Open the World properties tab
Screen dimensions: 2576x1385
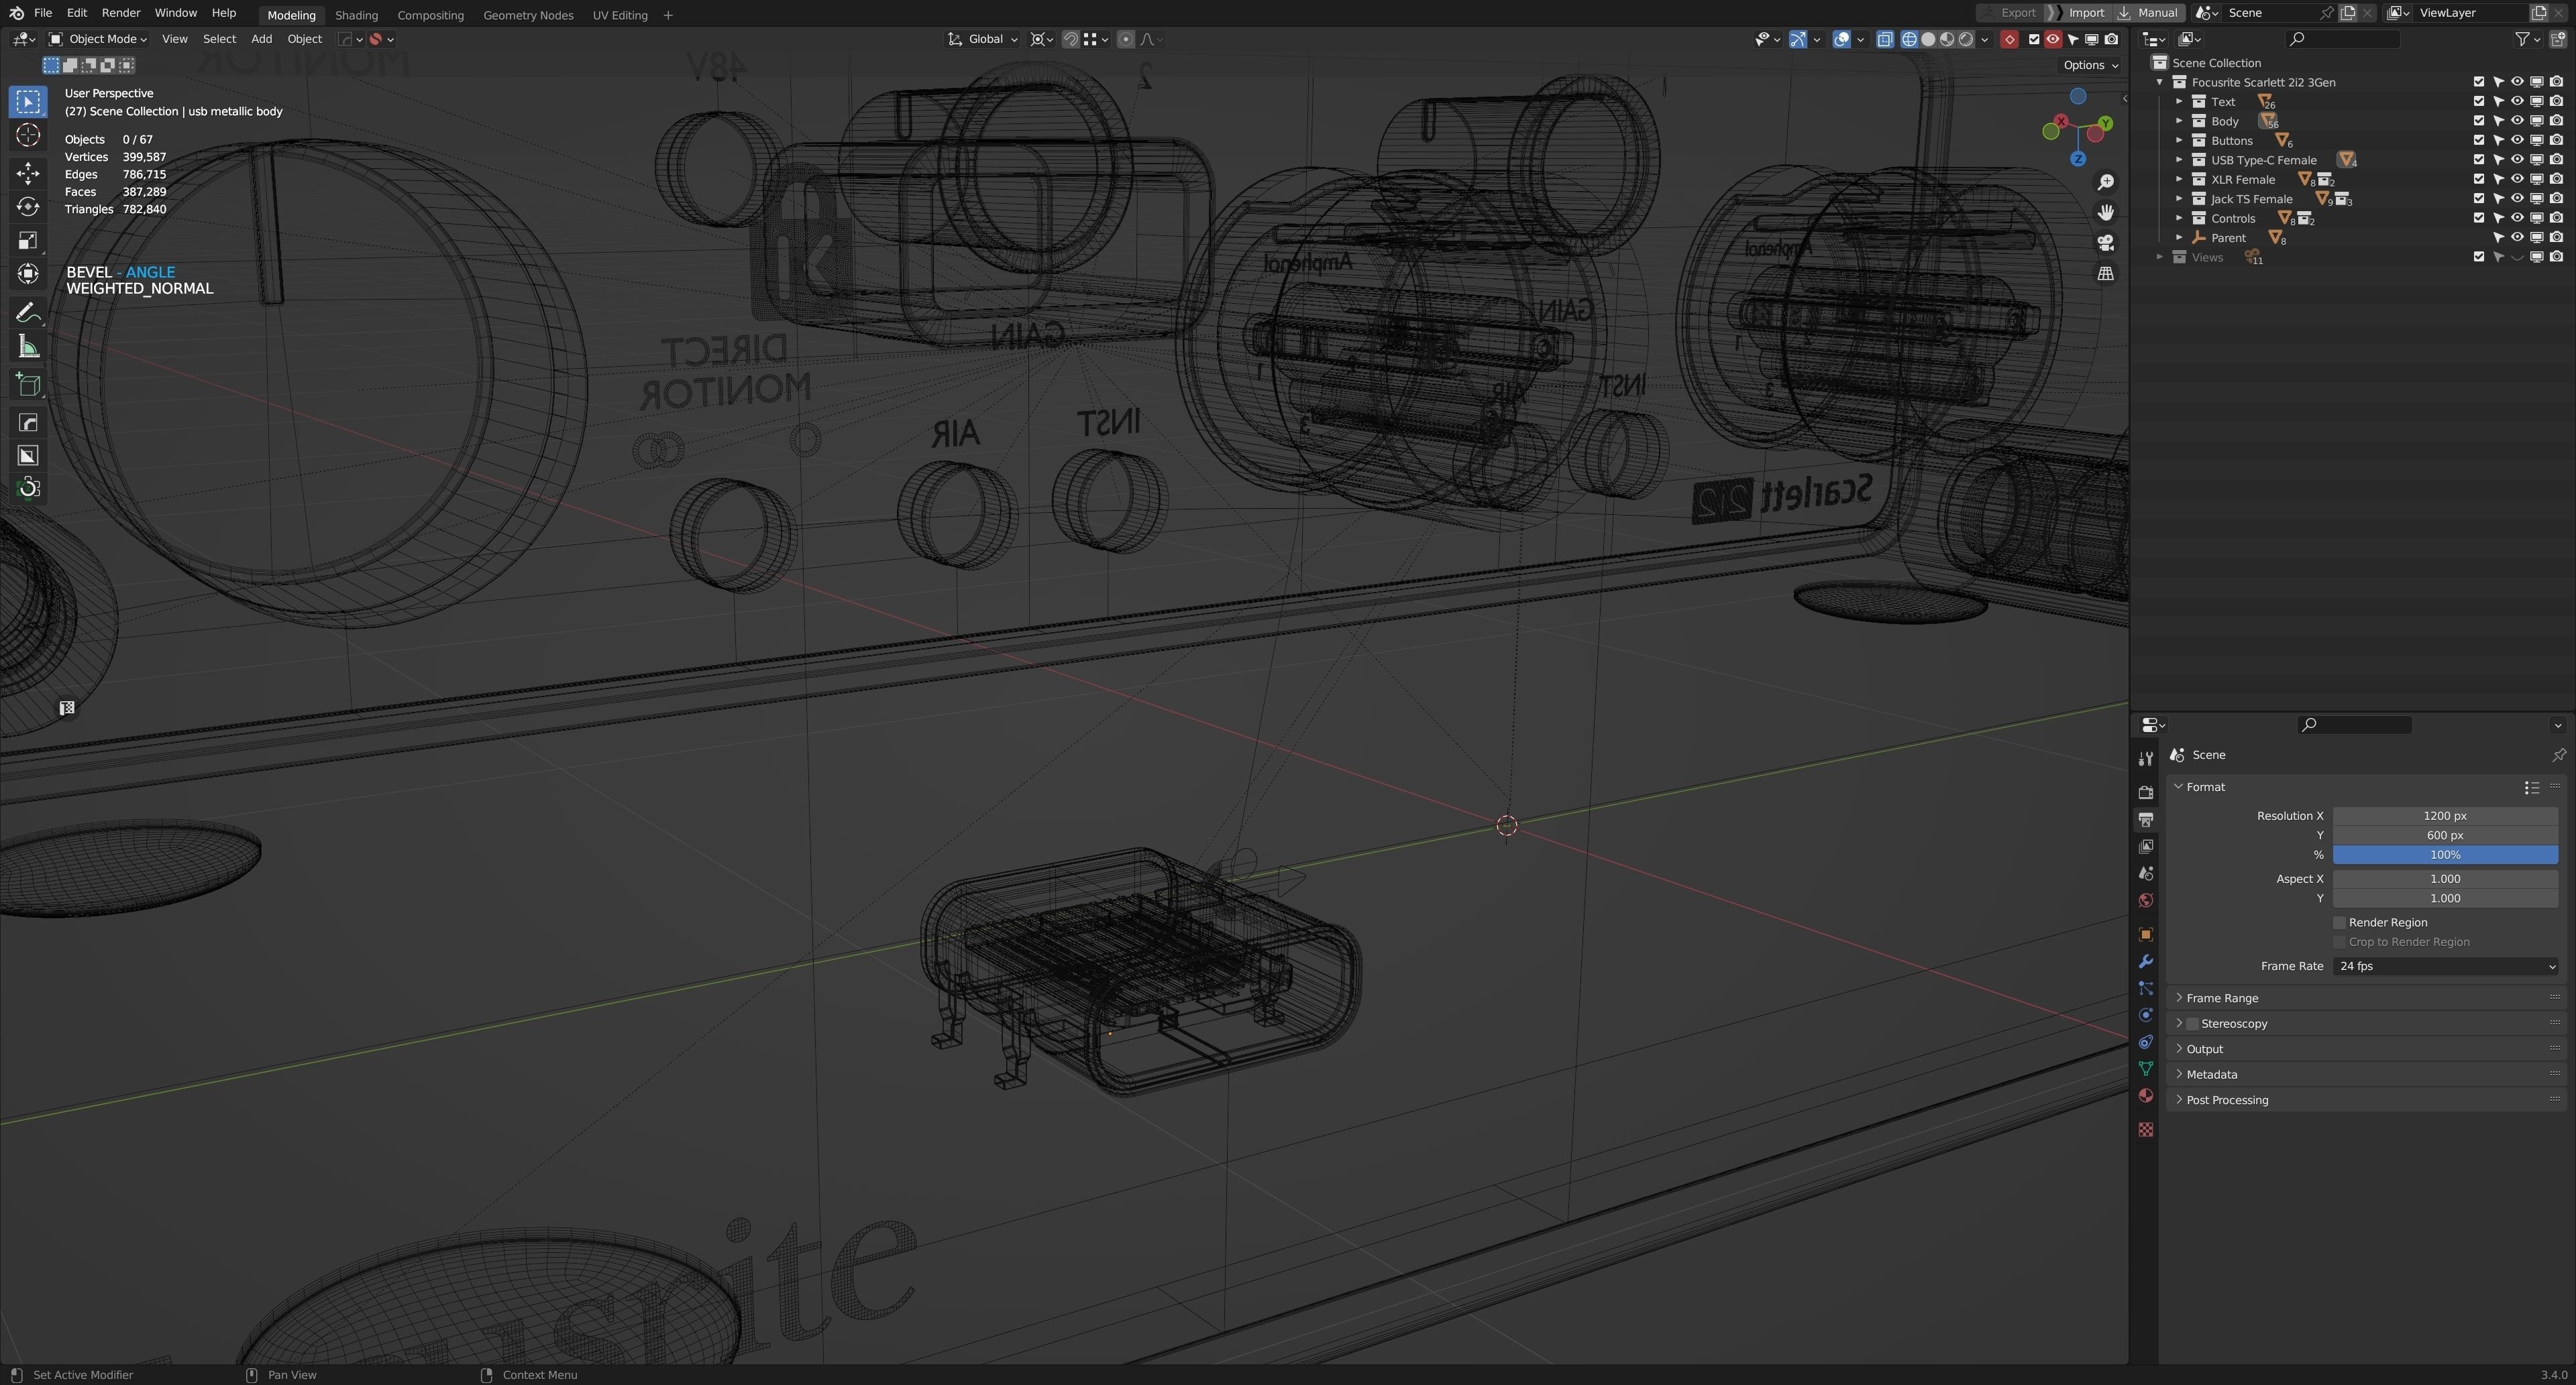pos(2145,900)
